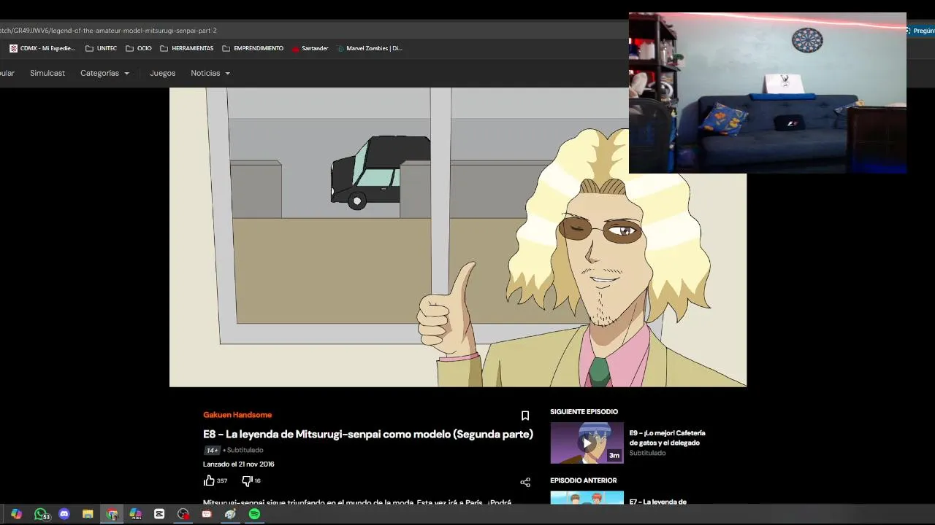The height and width of the screenshot is (525, 935).
Task: Open WhatsApp from the taskbar
Action: coord(40,514)
